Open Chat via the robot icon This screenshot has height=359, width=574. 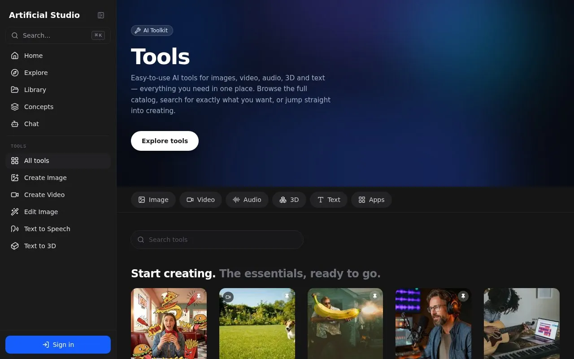[15, 124]
